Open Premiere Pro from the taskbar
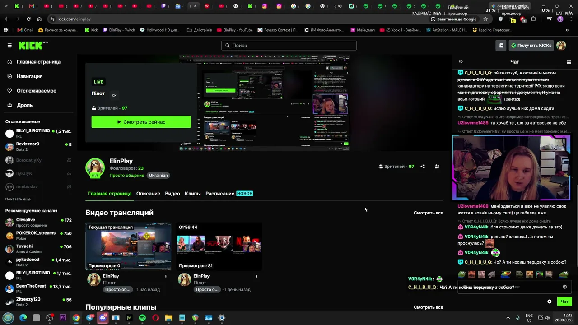This screenshot has height=325, width=578. pos(63,318)
